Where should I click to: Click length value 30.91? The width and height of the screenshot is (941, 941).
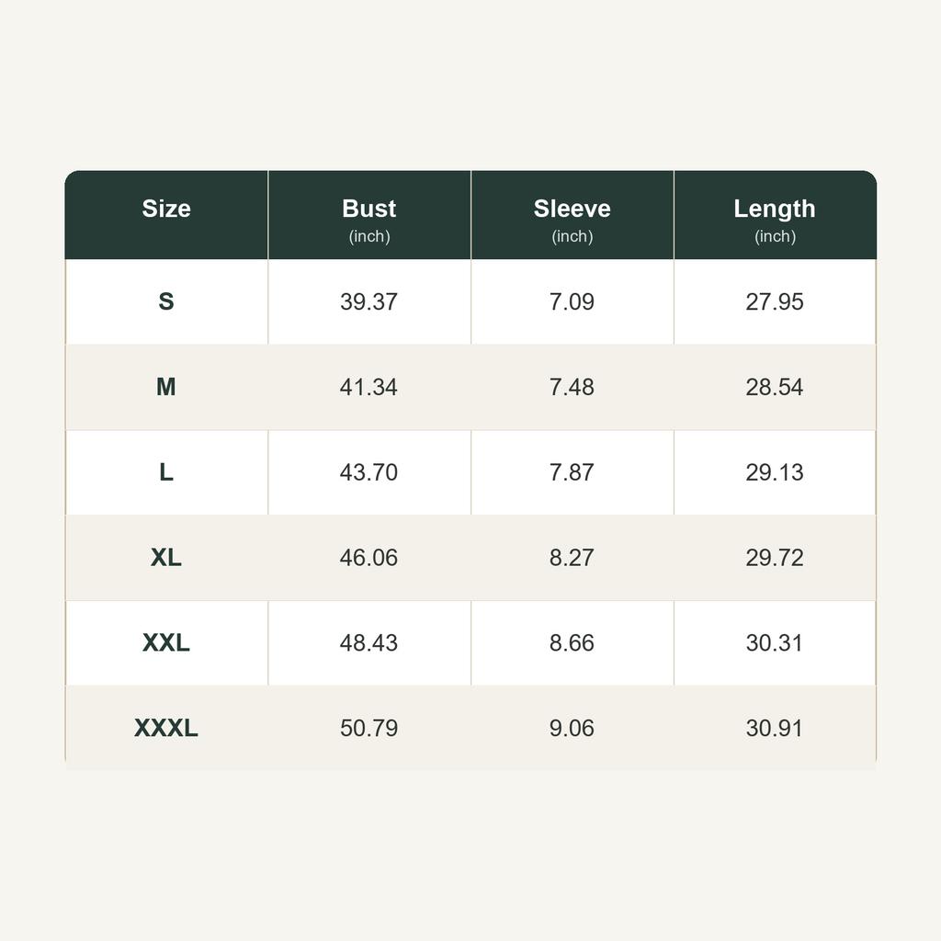[x=775, y=728]
